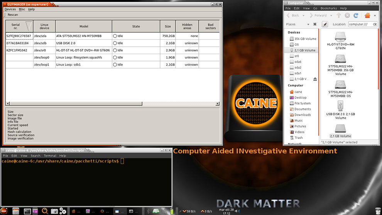Viewport: 382px width, 215px height.
Task: Click the CAINE main menu button
Action: [x=3, y=211]
